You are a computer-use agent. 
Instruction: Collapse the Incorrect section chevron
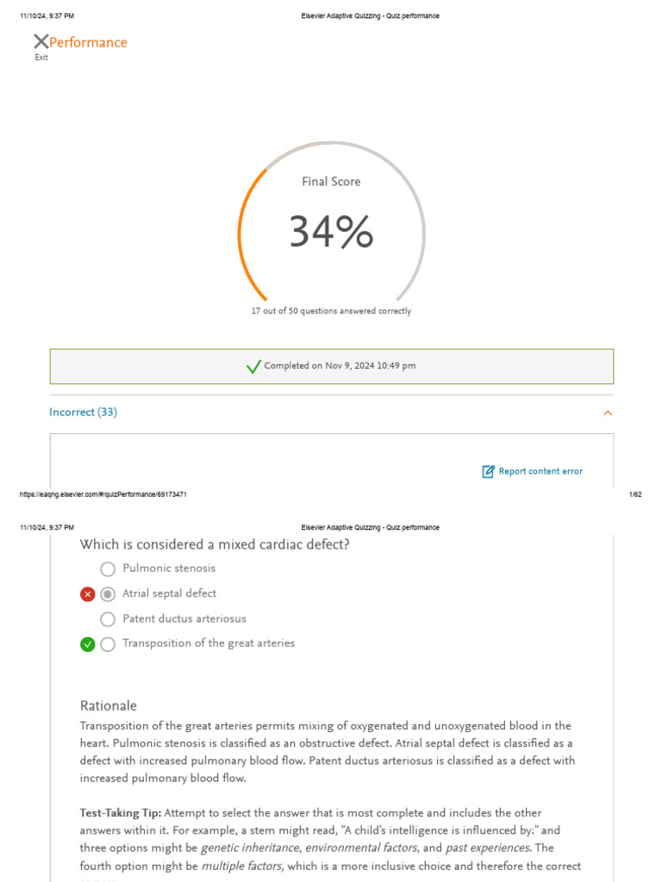(608, 413)
